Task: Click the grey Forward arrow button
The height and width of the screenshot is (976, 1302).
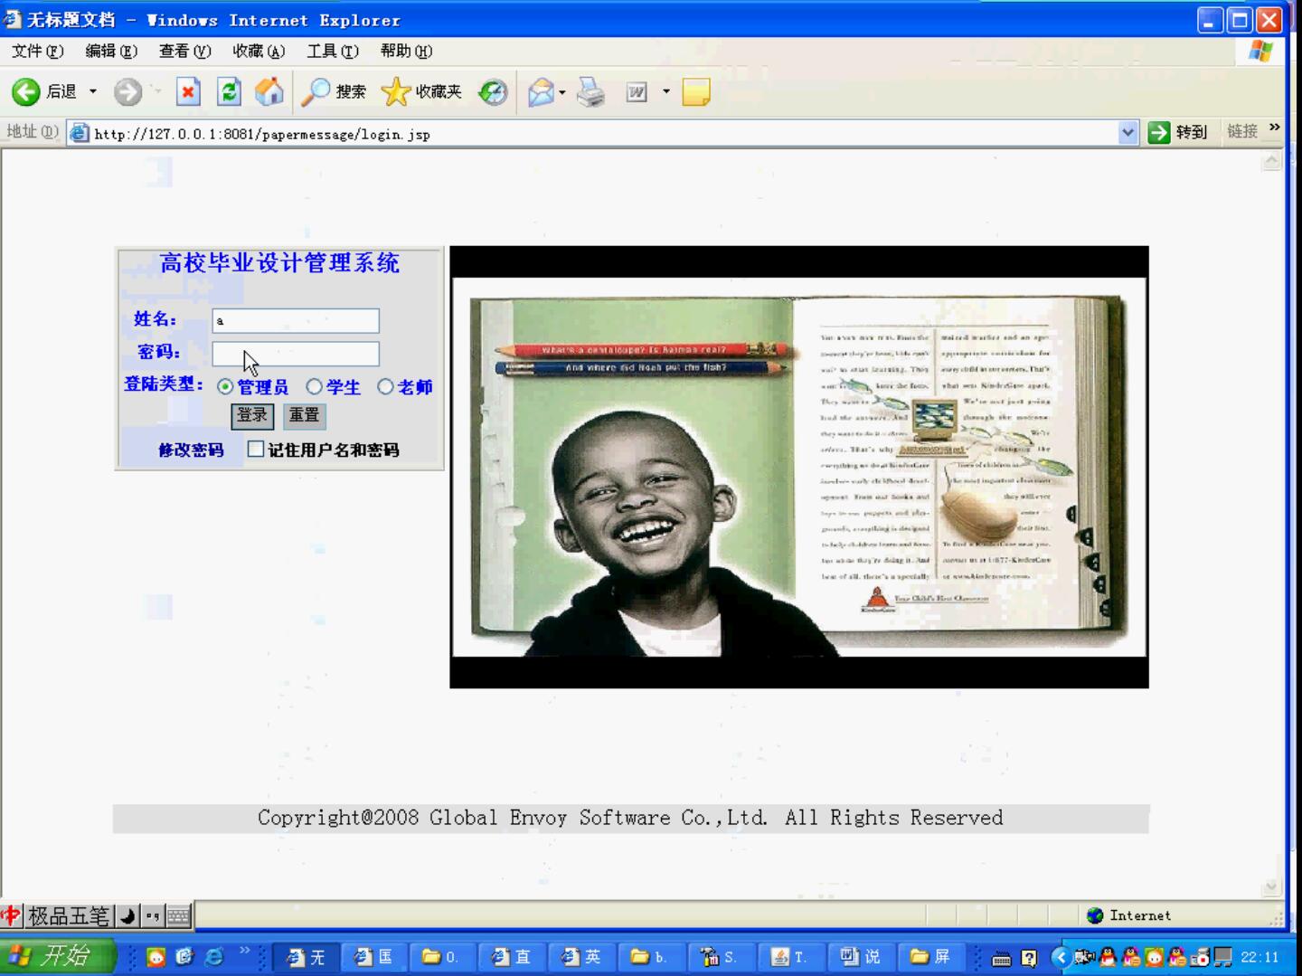Action: tap(127, 91)
